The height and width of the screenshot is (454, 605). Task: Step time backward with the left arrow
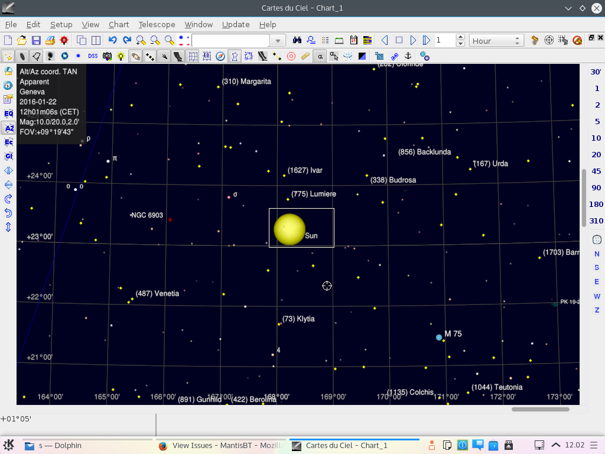click(385, 41)
